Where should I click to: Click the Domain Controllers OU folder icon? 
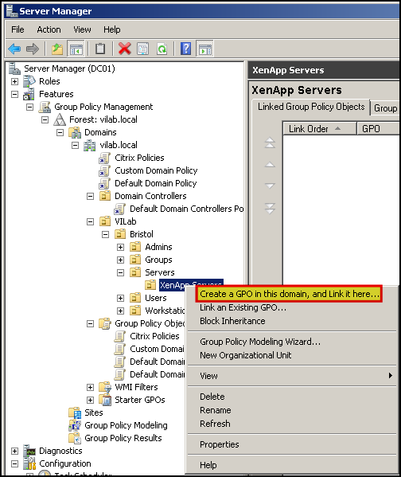[105, 196]
